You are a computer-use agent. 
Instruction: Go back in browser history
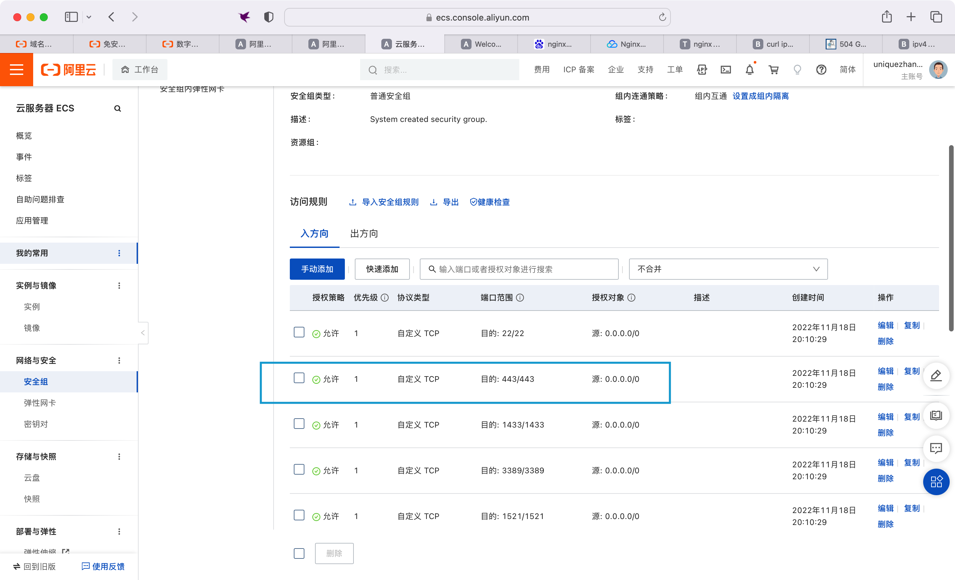[112, 17]
